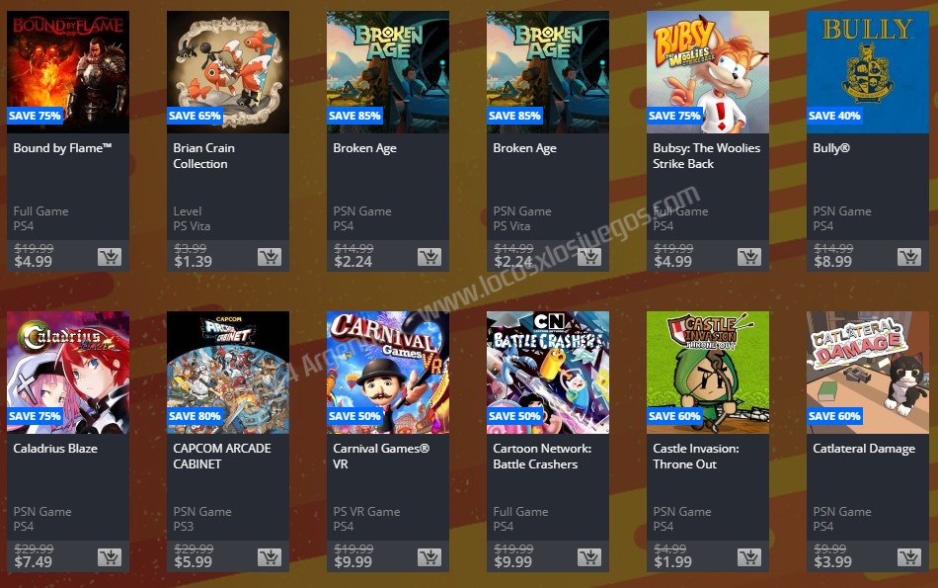Image resolution: width=938 pixels, height=588 pixels.
Task: Select the Cartoon Network: Battle Crashers title
Action: (542, 457)
